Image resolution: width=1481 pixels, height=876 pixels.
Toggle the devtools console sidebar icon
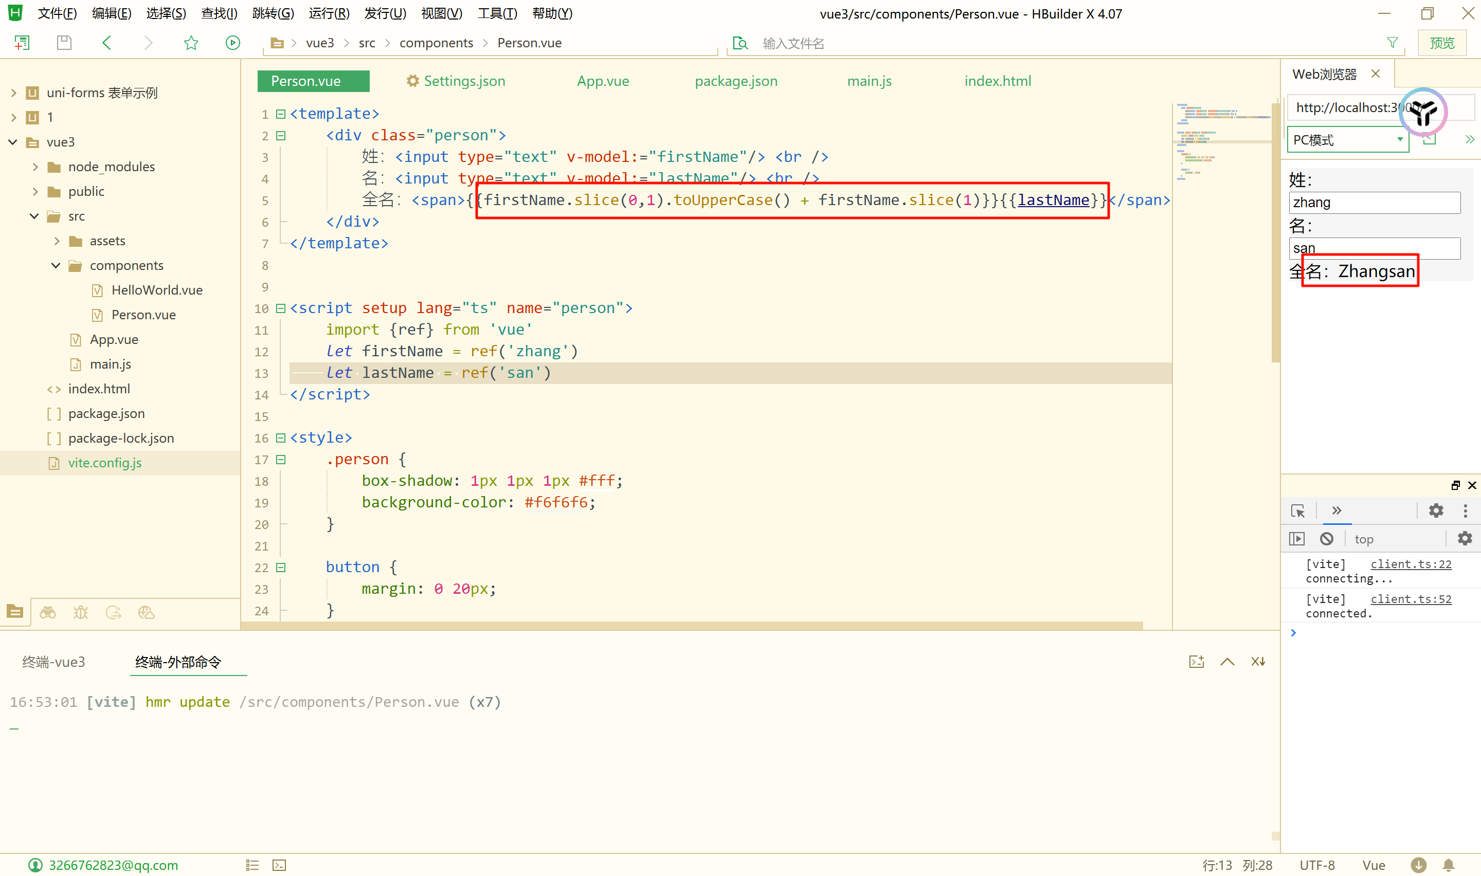click(x=1297, y=538)
